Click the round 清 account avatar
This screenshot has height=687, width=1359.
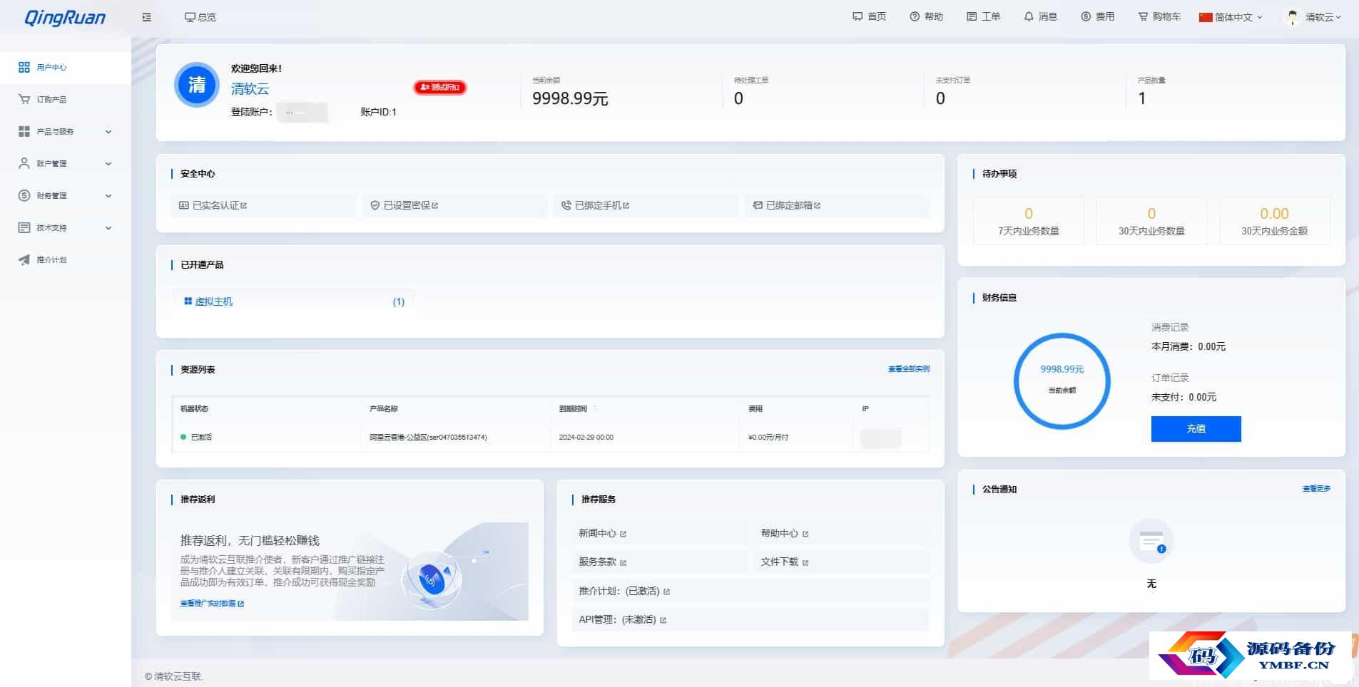[196, 85]
